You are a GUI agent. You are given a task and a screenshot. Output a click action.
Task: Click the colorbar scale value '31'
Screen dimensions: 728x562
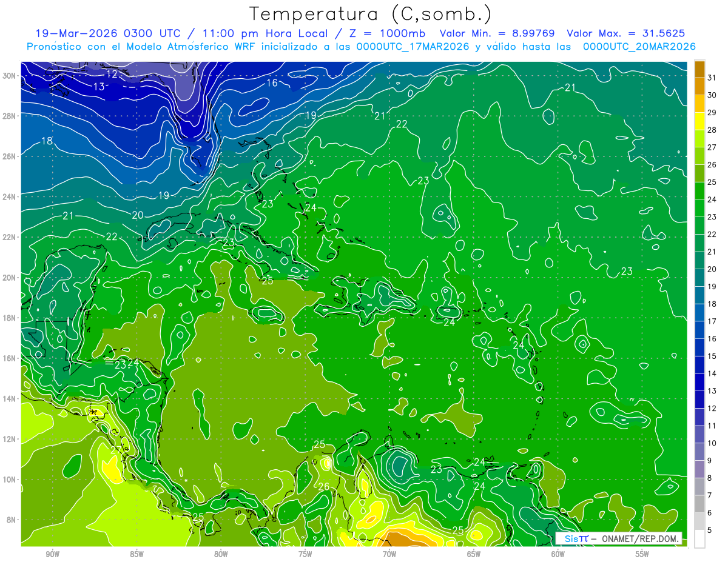[x=712, y=78]
